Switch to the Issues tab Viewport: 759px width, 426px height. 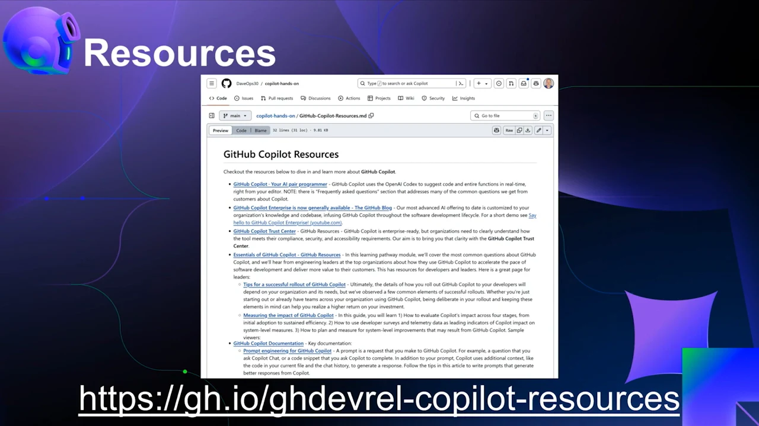[244, 98]
